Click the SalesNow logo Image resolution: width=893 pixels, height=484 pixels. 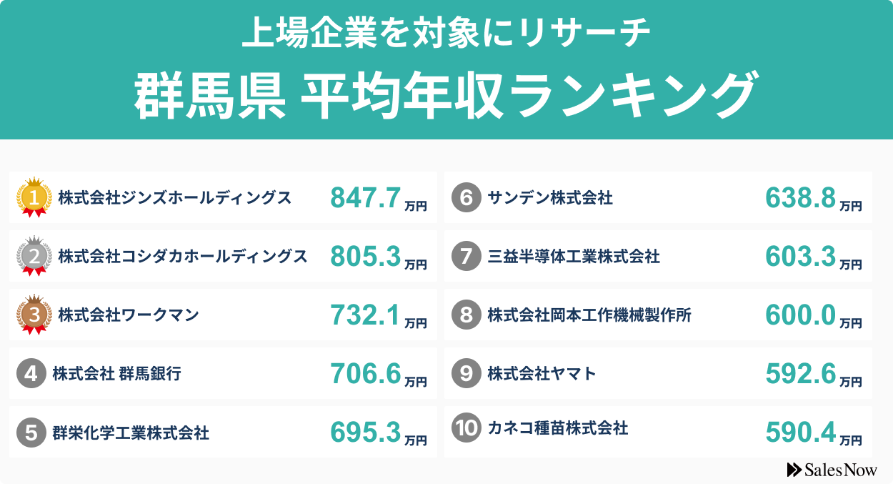point(832,470)
